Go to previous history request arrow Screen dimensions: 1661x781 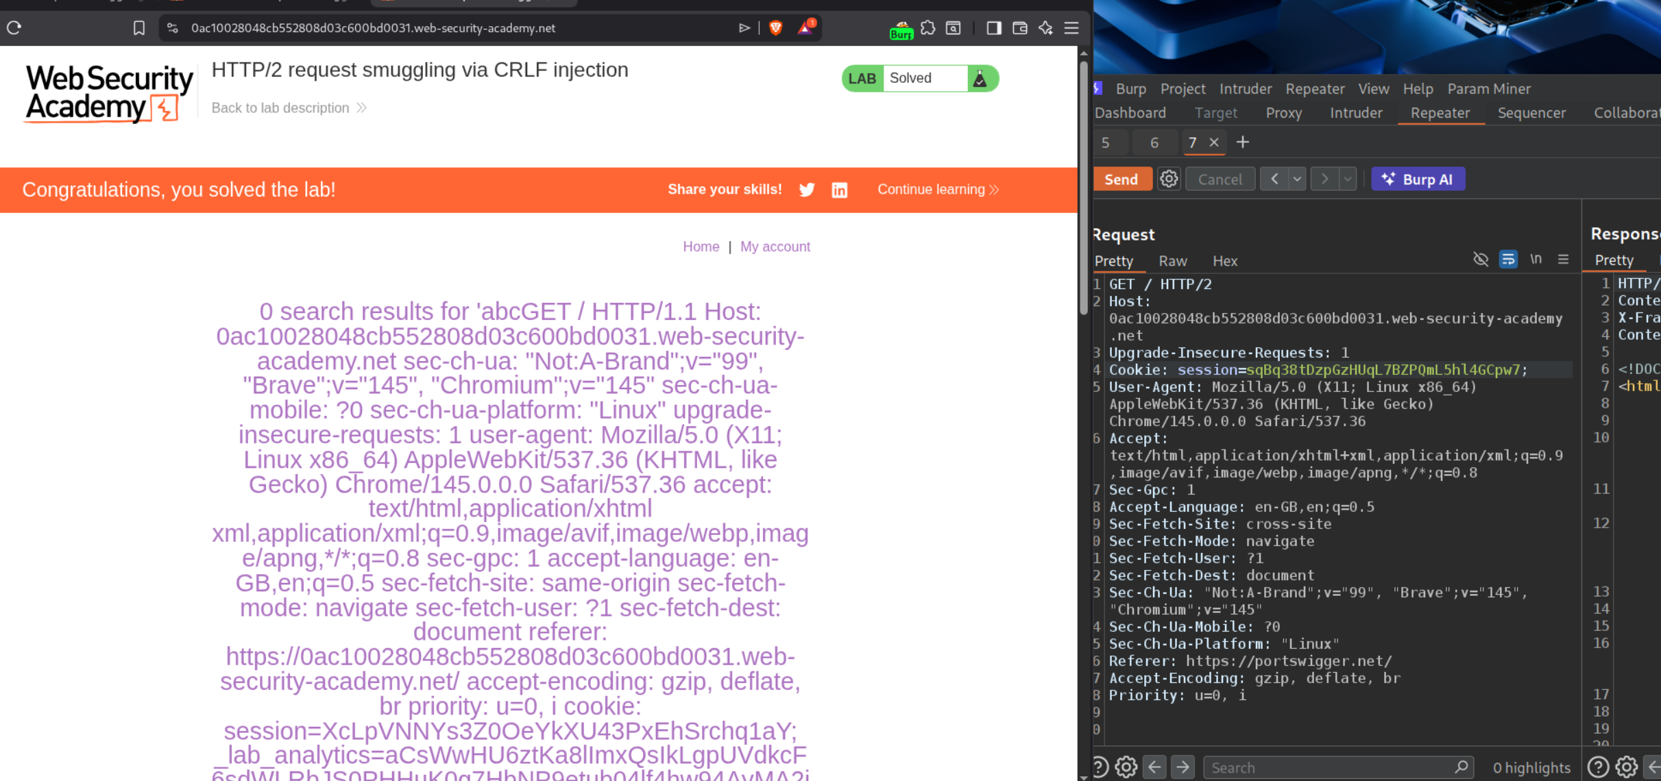(x=1274, y=179)
